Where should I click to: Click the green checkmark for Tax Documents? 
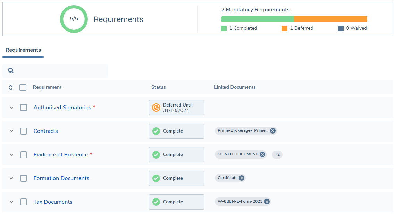156,202
